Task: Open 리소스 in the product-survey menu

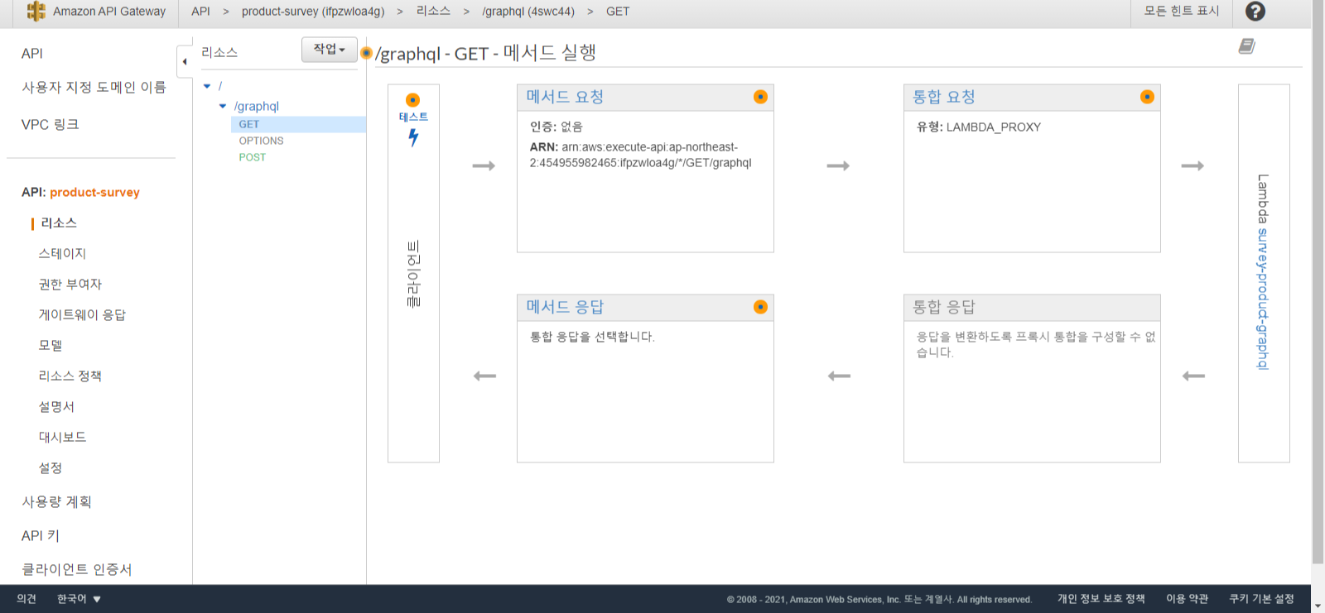Action: click(59, 223)
